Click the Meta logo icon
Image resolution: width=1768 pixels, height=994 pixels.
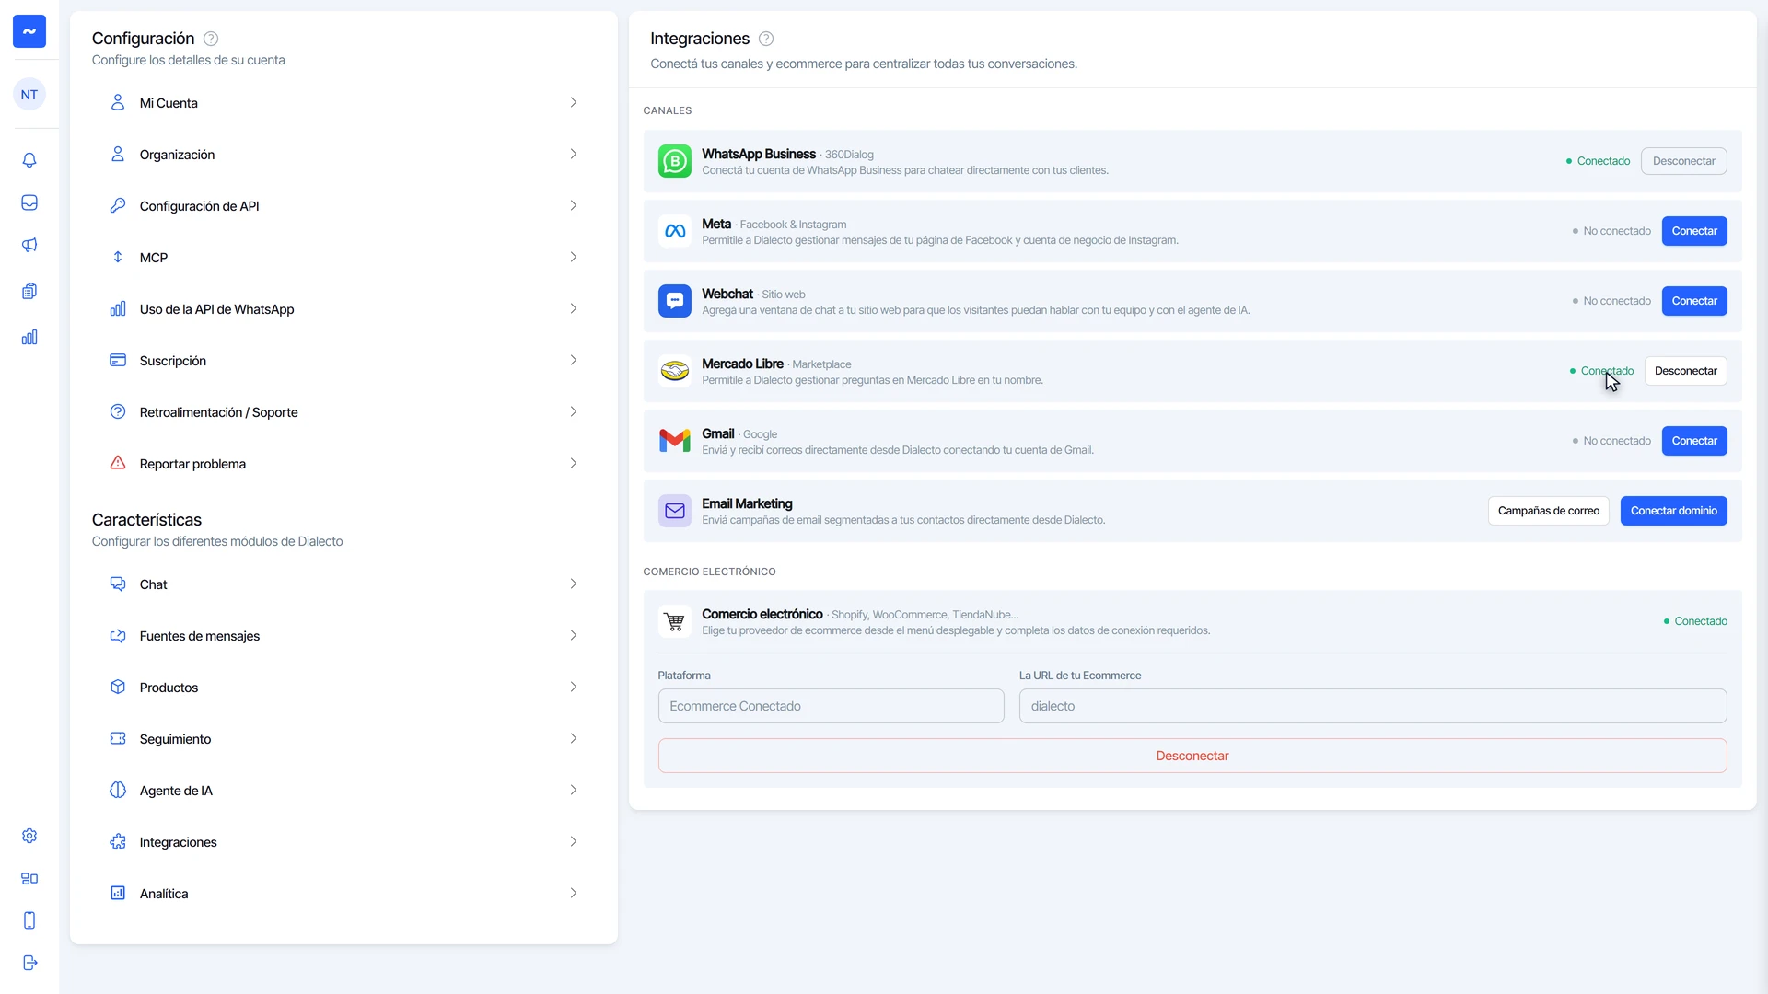click(675, 231)
